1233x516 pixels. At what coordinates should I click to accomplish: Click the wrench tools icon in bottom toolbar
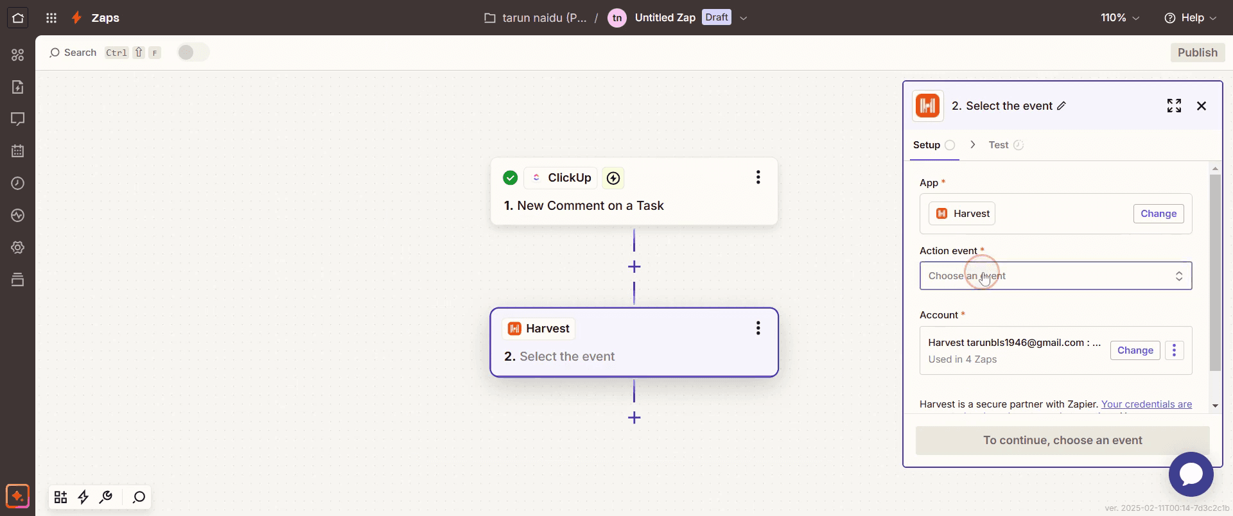106,497
